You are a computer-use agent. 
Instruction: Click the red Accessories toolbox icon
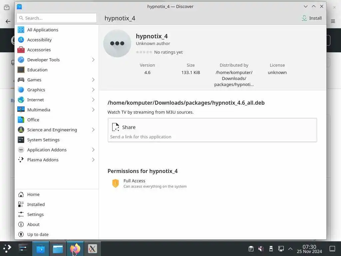coord(21,50)
